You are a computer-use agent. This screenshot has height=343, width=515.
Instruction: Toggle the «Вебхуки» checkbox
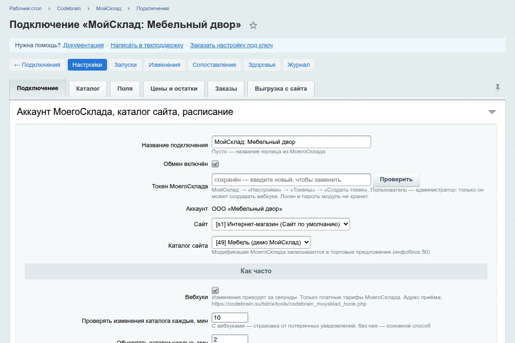215,291
